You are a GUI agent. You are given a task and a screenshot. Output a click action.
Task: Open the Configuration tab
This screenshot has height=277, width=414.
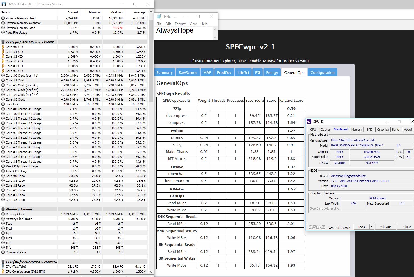[322, 72]
